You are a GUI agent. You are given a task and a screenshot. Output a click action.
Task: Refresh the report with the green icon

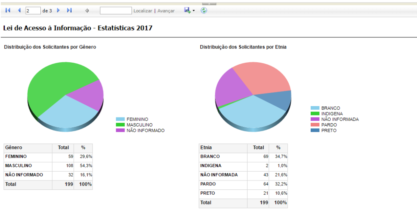[x=204, y=11]
